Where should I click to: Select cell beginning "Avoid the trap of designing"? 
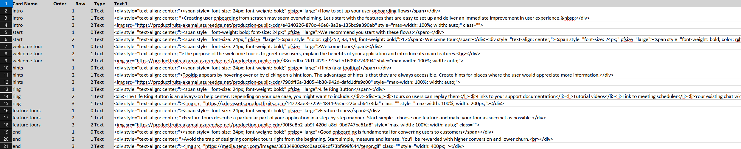pos(333,139)
